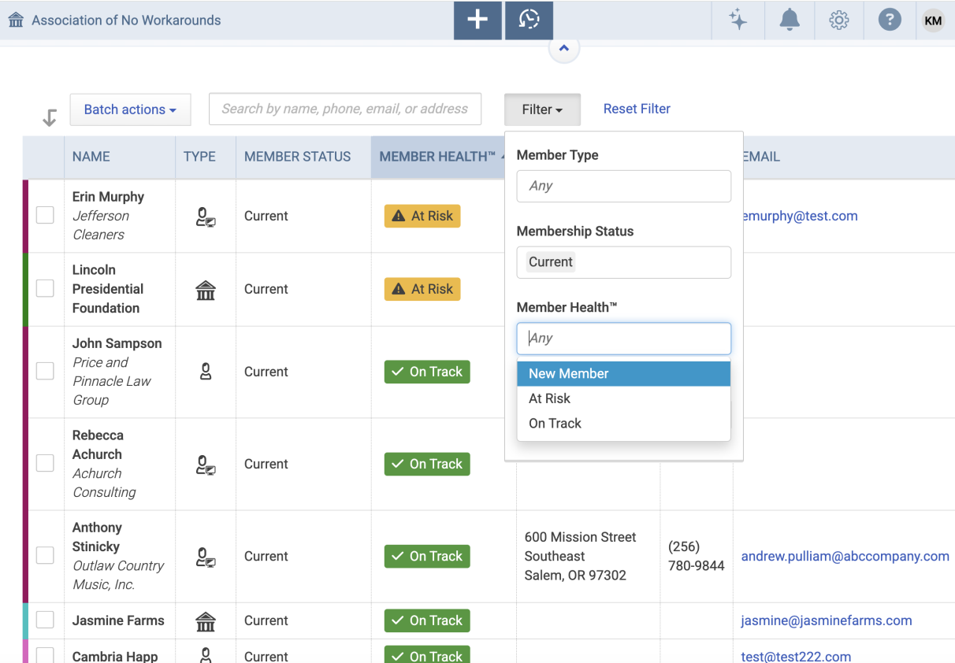This screenshot has height=663, width=955.
Task: Check the Anthony Stinicky row checkbox
Action: (x=45, y=556)
